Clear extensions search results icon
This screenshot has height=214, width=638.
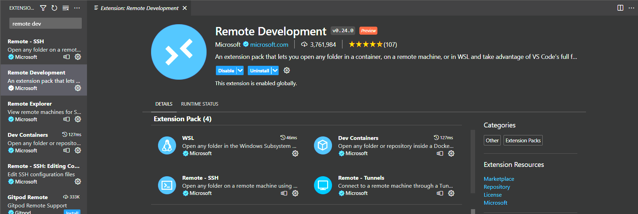point(65,8)
